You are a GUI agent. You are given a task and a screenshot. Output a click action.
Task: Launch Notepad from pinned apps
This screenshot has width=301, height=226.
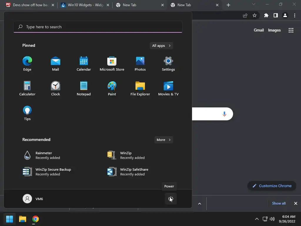tap(84, 88)
